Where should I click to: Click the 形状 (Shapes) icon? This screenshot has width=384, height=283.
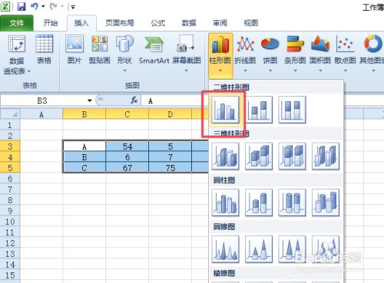pos(124,44)
